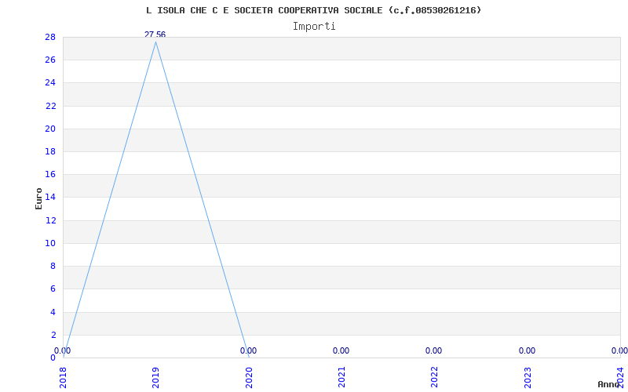Click the 4 tick on the Euro axis
The image size is (628, 392).
[53, 312]
